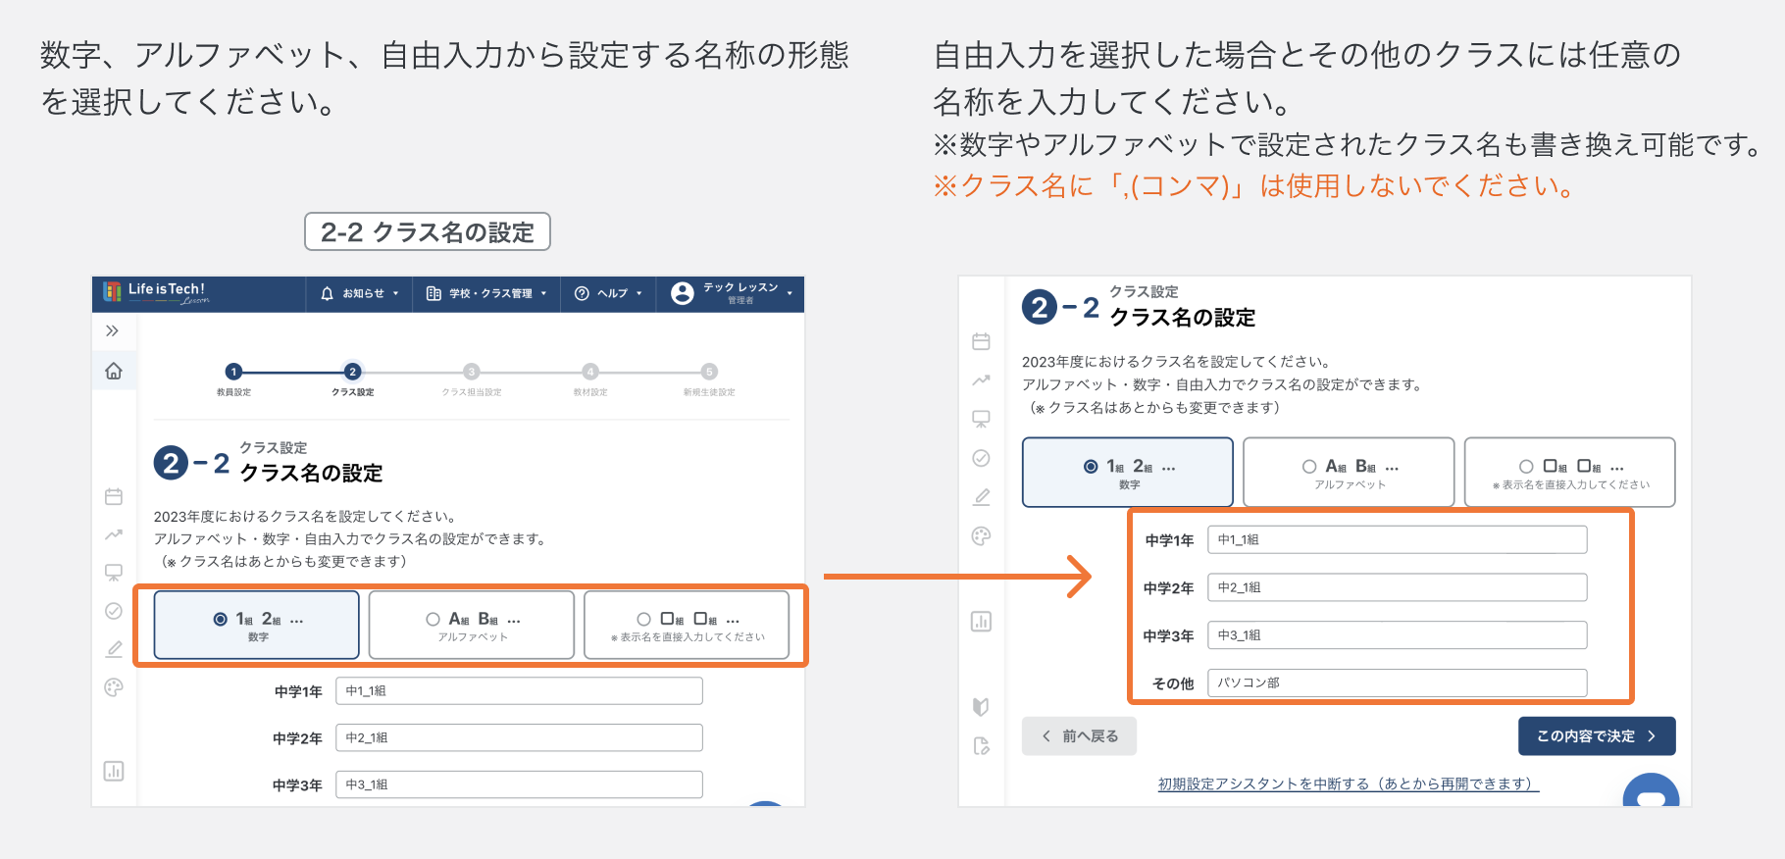Screen dimensions: 1785x859
Task: Jump to step 1 教員設定 in stepper
Action: click(233, 372)
